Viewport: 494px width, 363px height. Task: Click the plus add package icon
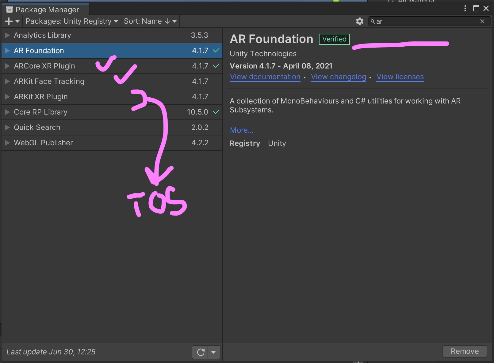pyautogui.click(x=9, y=21)
